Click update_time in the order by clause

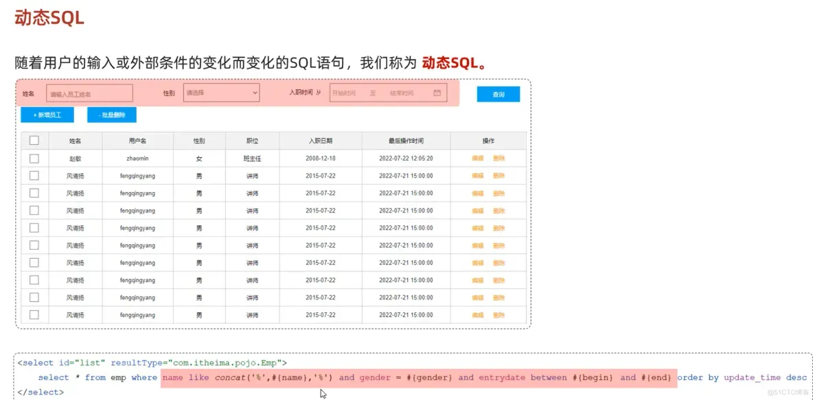(752, 377)
